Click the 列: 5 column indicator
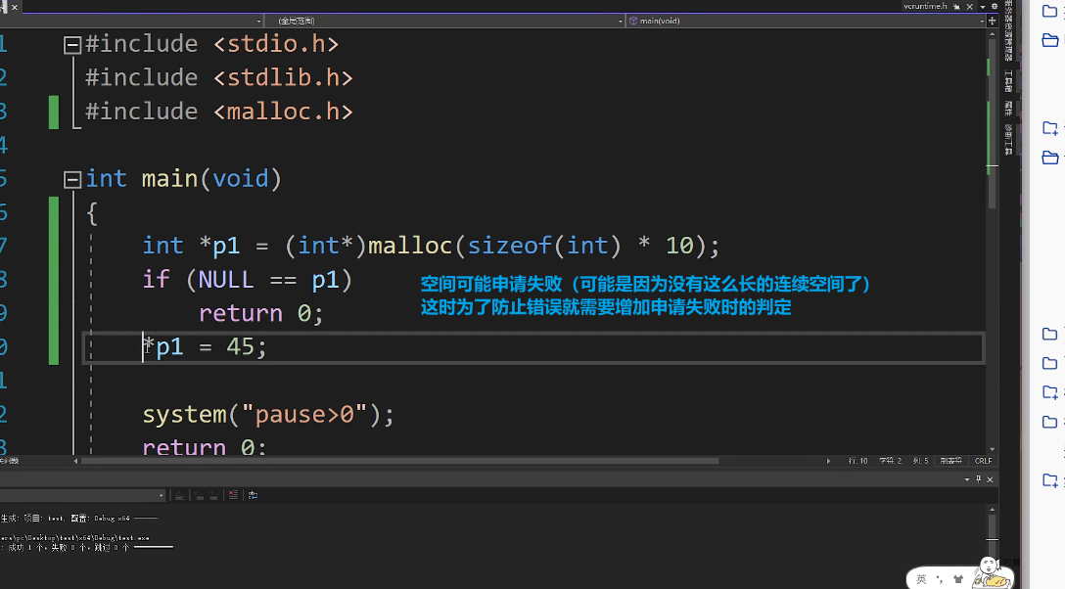 pyautogui.click(x=920, y=461)
